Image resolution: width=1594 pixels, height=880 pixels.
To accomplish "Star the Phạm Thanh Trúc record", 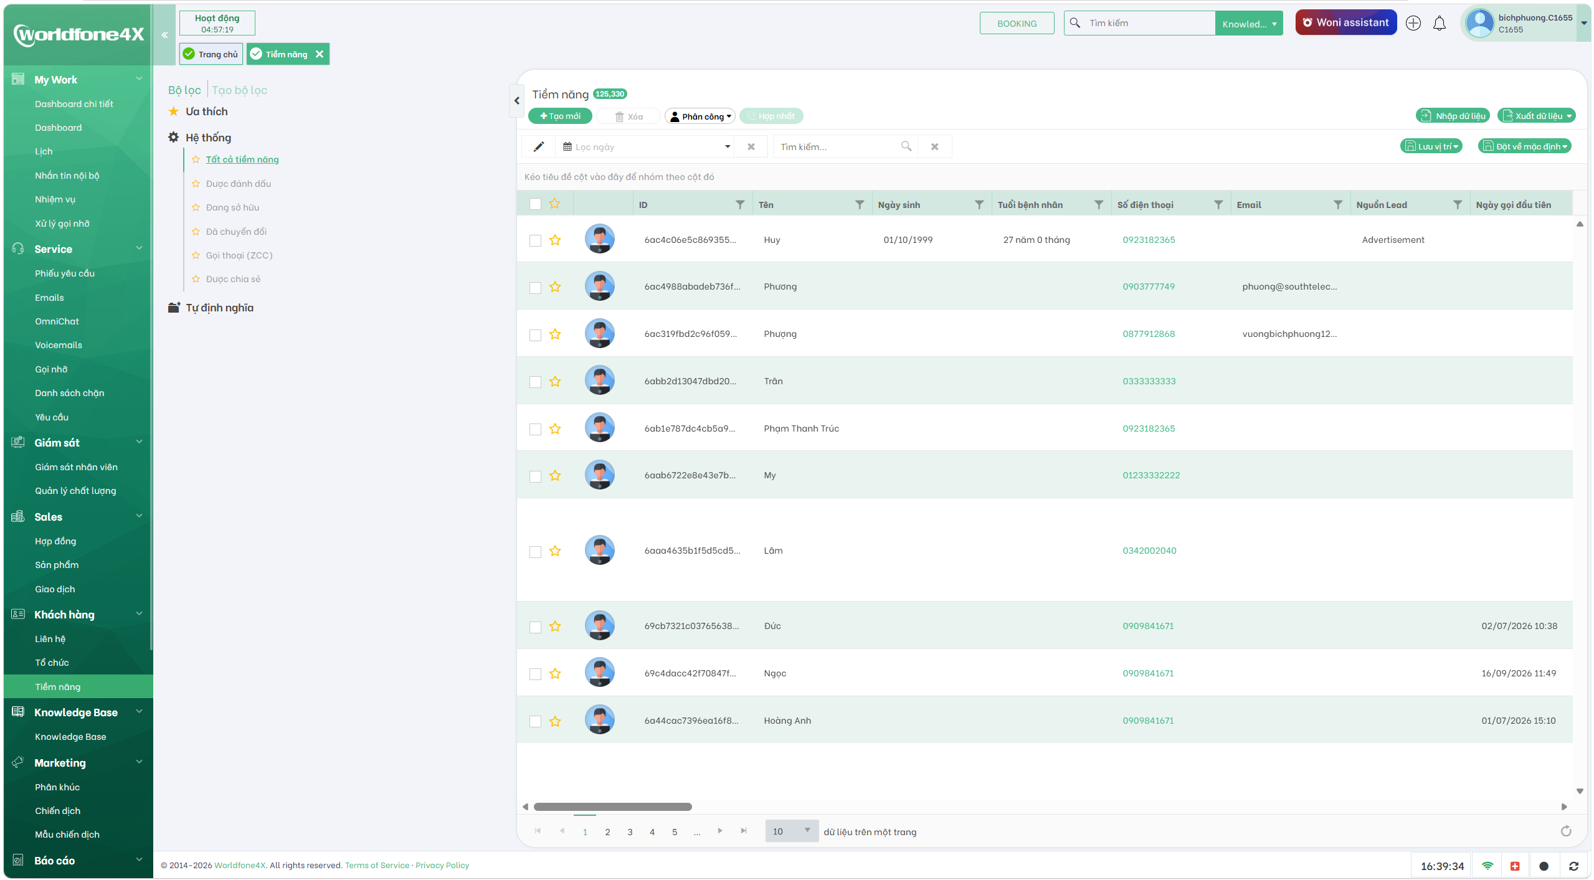I will [x=555, y=429].
